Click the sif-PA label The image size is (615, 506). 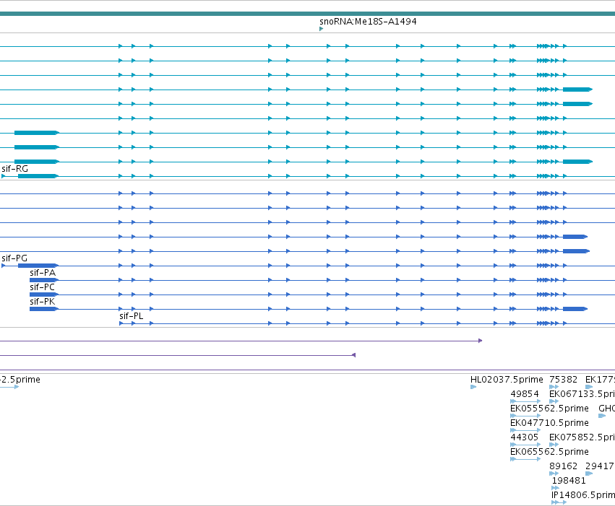(x=43, y=273)
